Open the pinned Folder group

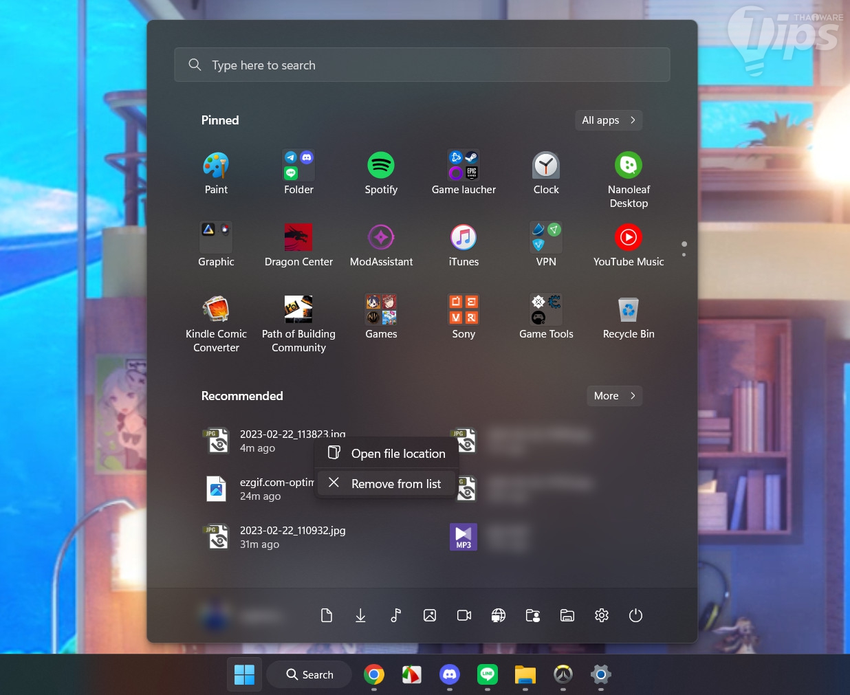click(298, 173)
